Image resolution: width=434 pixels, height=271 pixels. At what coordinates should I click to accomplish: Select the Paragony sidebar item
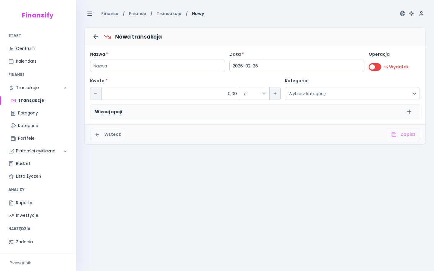28,113
